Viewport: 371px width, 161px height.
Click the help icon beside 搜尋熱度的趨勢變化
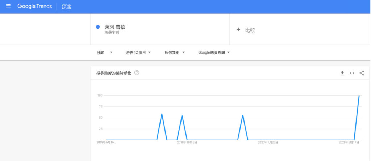click(137, 73)
